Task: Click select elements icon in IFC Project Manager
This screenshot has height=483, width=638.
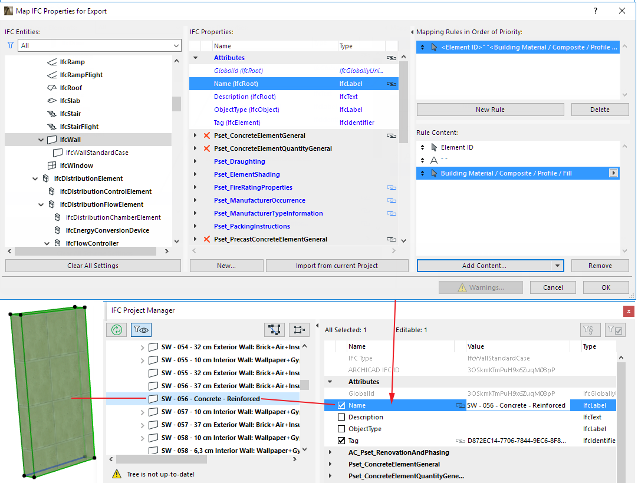Action: point(274,330)
